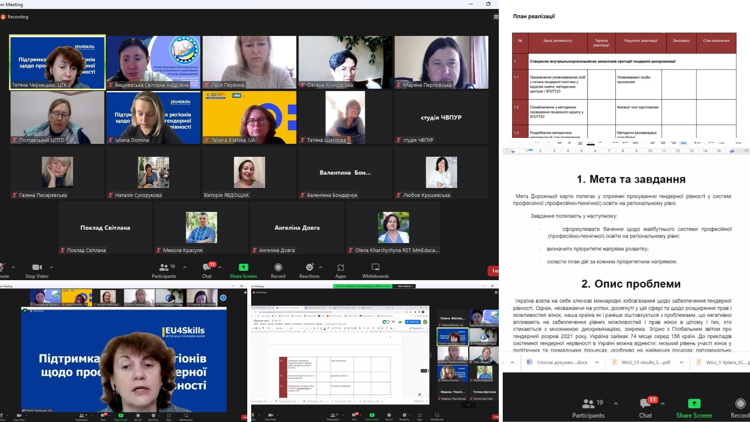The height and width of the screenshot is (422, 750).
Task: Expand caret next to Participants in gallery window
Action: tap(184, 267)
